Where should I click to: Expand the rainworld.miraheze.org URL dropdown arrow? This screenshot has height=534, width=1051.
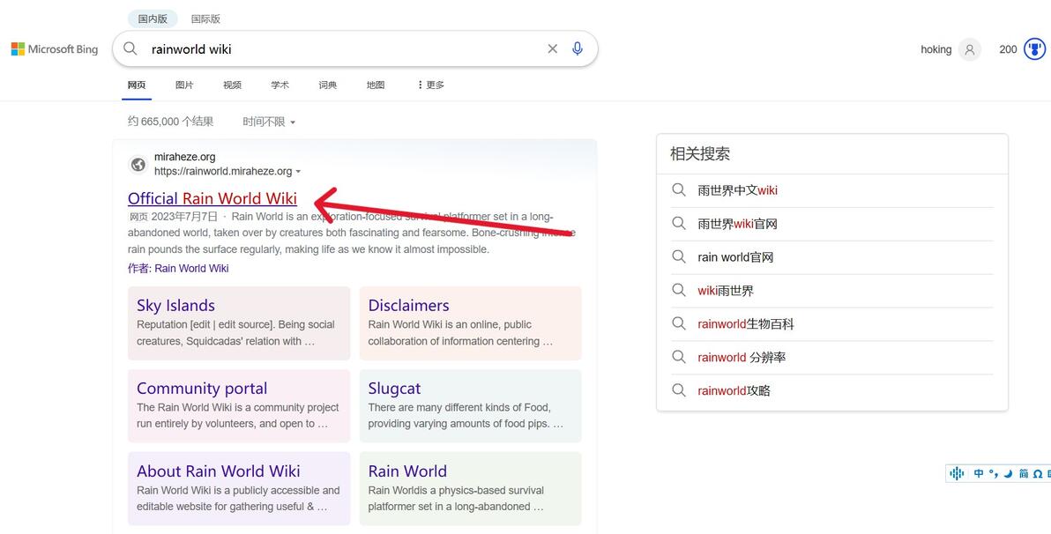[x=298, y=172]
